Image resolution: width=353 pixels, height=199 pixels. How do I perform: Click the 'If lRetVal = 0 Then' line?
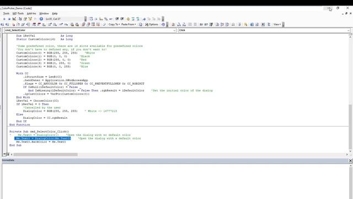(x=33, y=104)
